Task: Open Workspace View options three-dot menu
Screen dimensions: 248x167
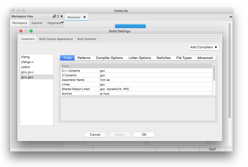Action: tap(58, 16)
